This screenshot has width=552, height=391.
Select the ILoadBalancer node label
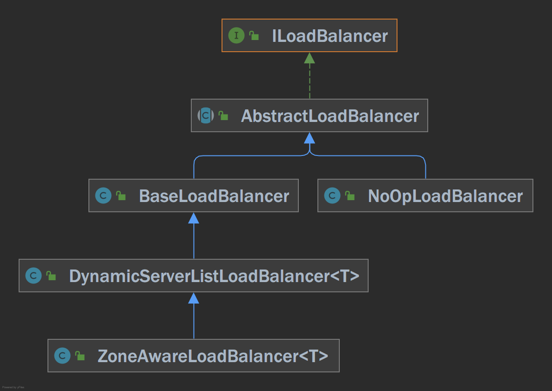pos(330,36)
